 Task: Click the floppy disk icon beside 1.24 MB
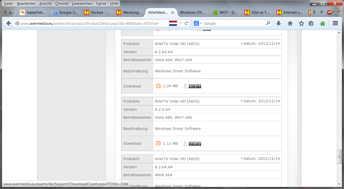coord(158,86)
